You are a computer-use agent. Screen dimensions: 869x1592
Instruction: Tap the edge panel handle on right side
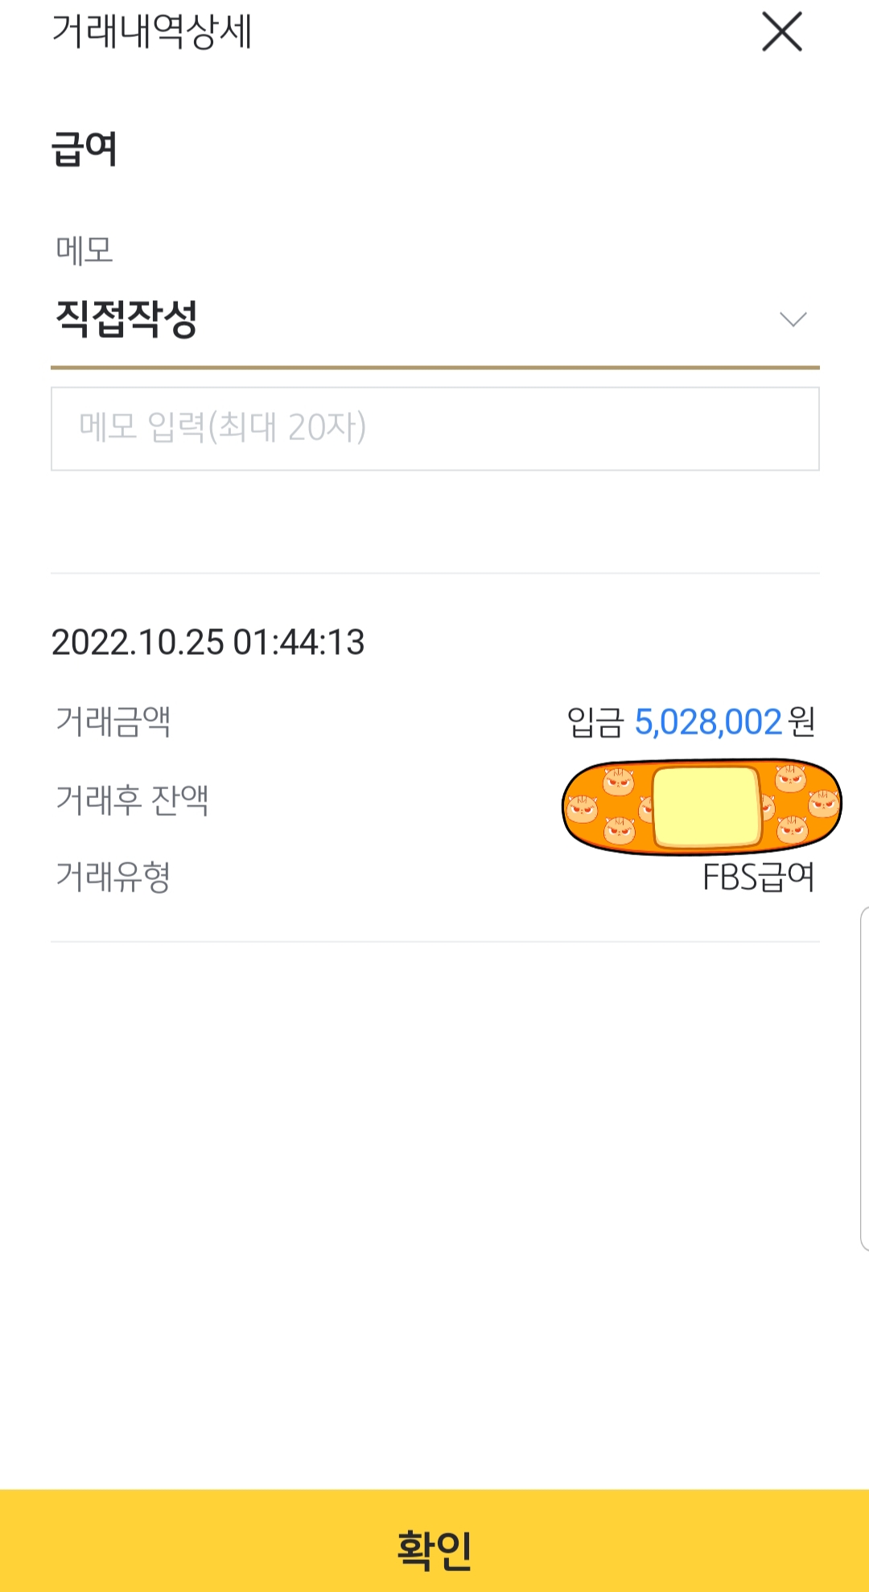(x=864, y=1078)
